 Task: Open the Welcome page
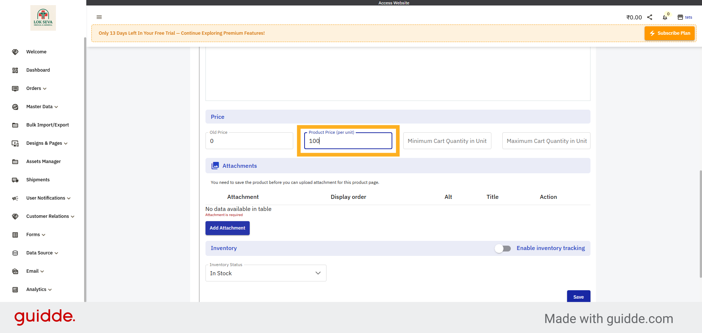coord(36,52)
